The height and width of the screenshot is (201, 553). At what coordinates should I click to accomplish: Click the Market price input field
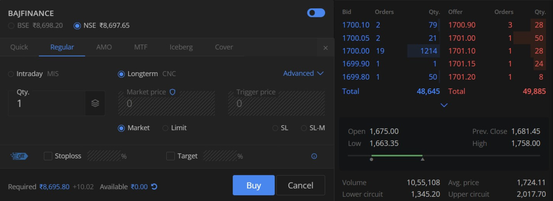[x=166, y=103]
